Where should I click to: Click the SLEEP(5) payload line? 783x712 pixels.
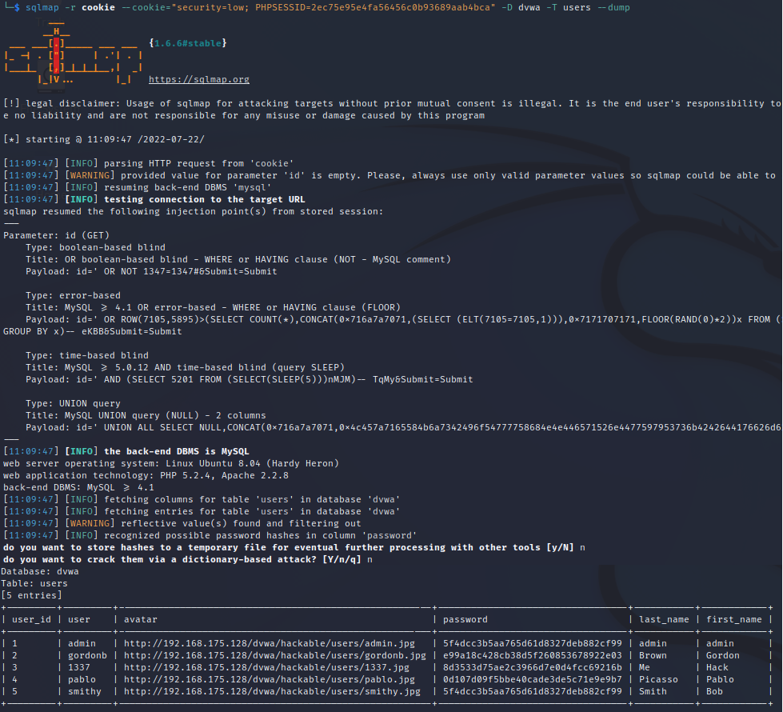250,379
